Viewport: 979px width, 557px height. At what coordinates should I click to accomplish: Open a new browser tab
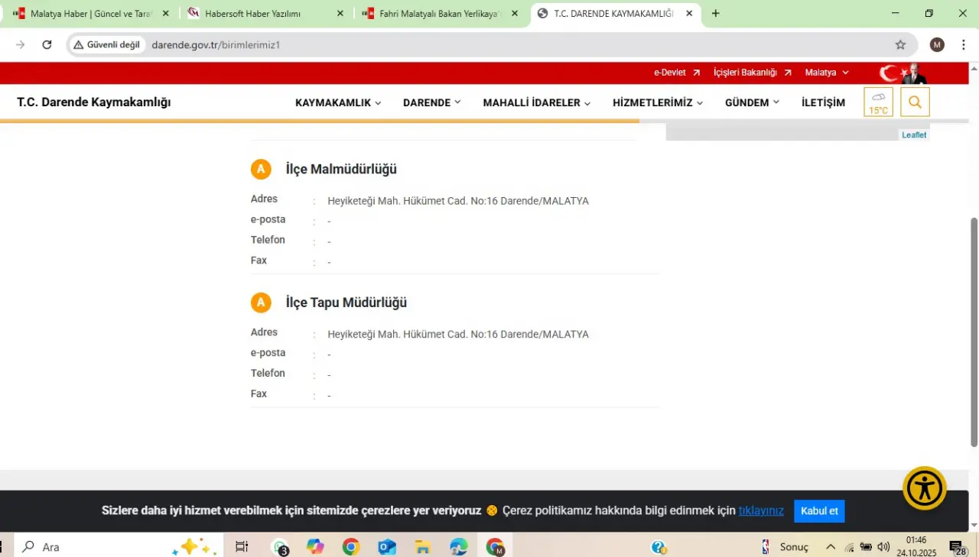pos(715,14)
